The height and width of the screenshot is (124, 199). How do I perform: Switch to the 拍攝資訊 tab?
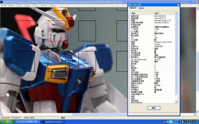coord(133,8)
